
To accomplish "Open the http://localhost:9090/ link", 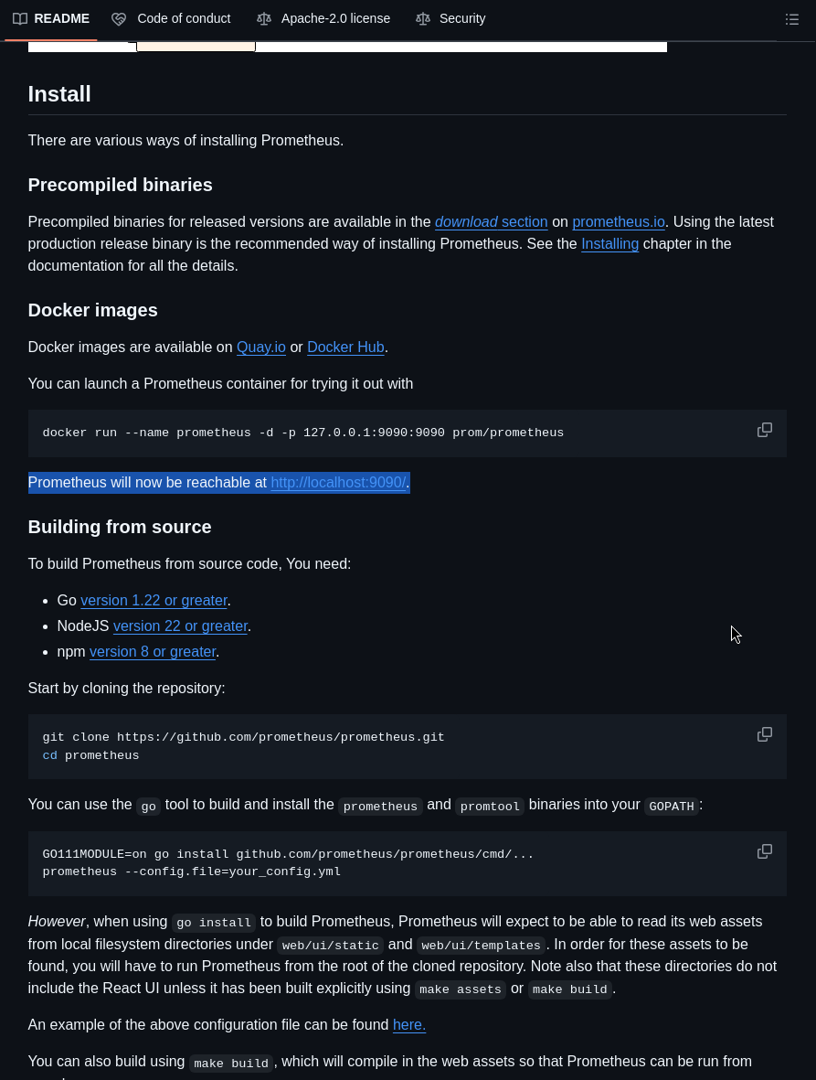I will 337,483.
